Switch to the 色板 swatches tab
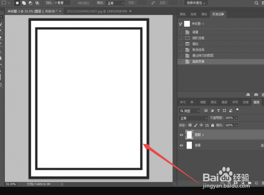This screenshot has width=264, height=195. point(193,14)
